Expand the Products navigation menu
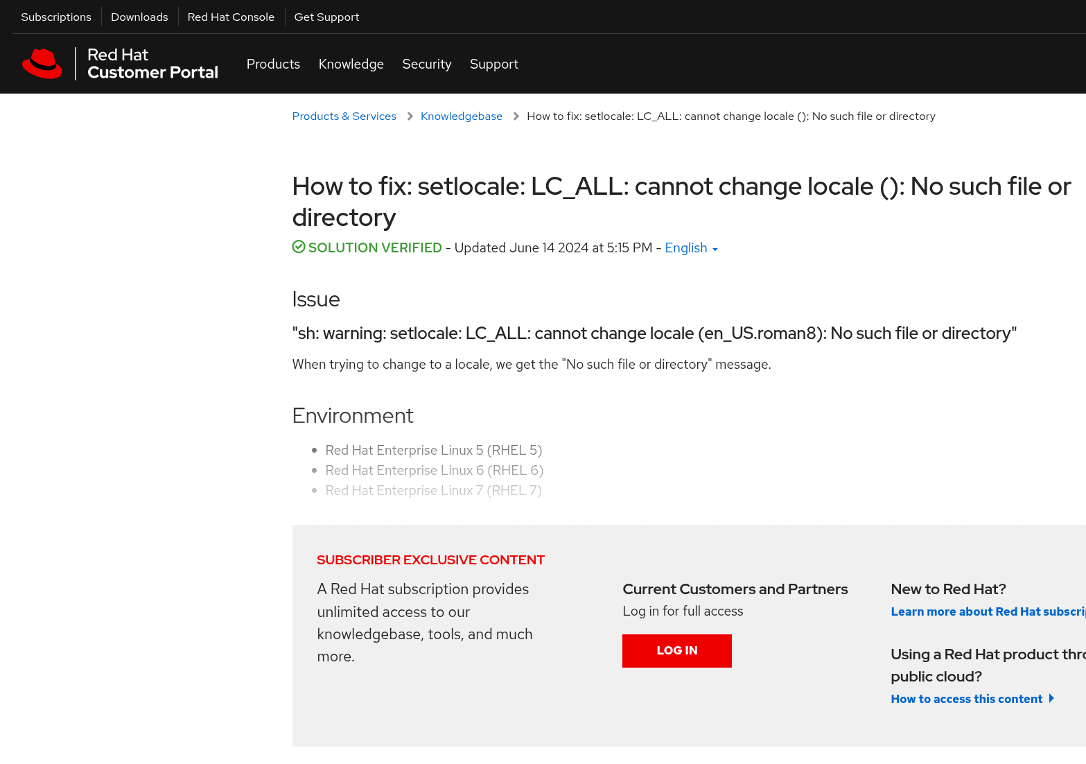The width and height of the screenshot is (1086, 764). click(x=273, y=64)
